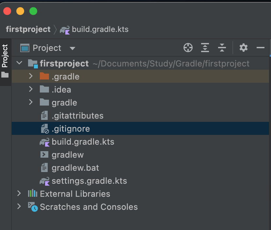Image resolution: width=271 pixels, height=230 pixels.
Task: Click firstproject in the breadcrumb bar
Action: [x=28, y=29]
